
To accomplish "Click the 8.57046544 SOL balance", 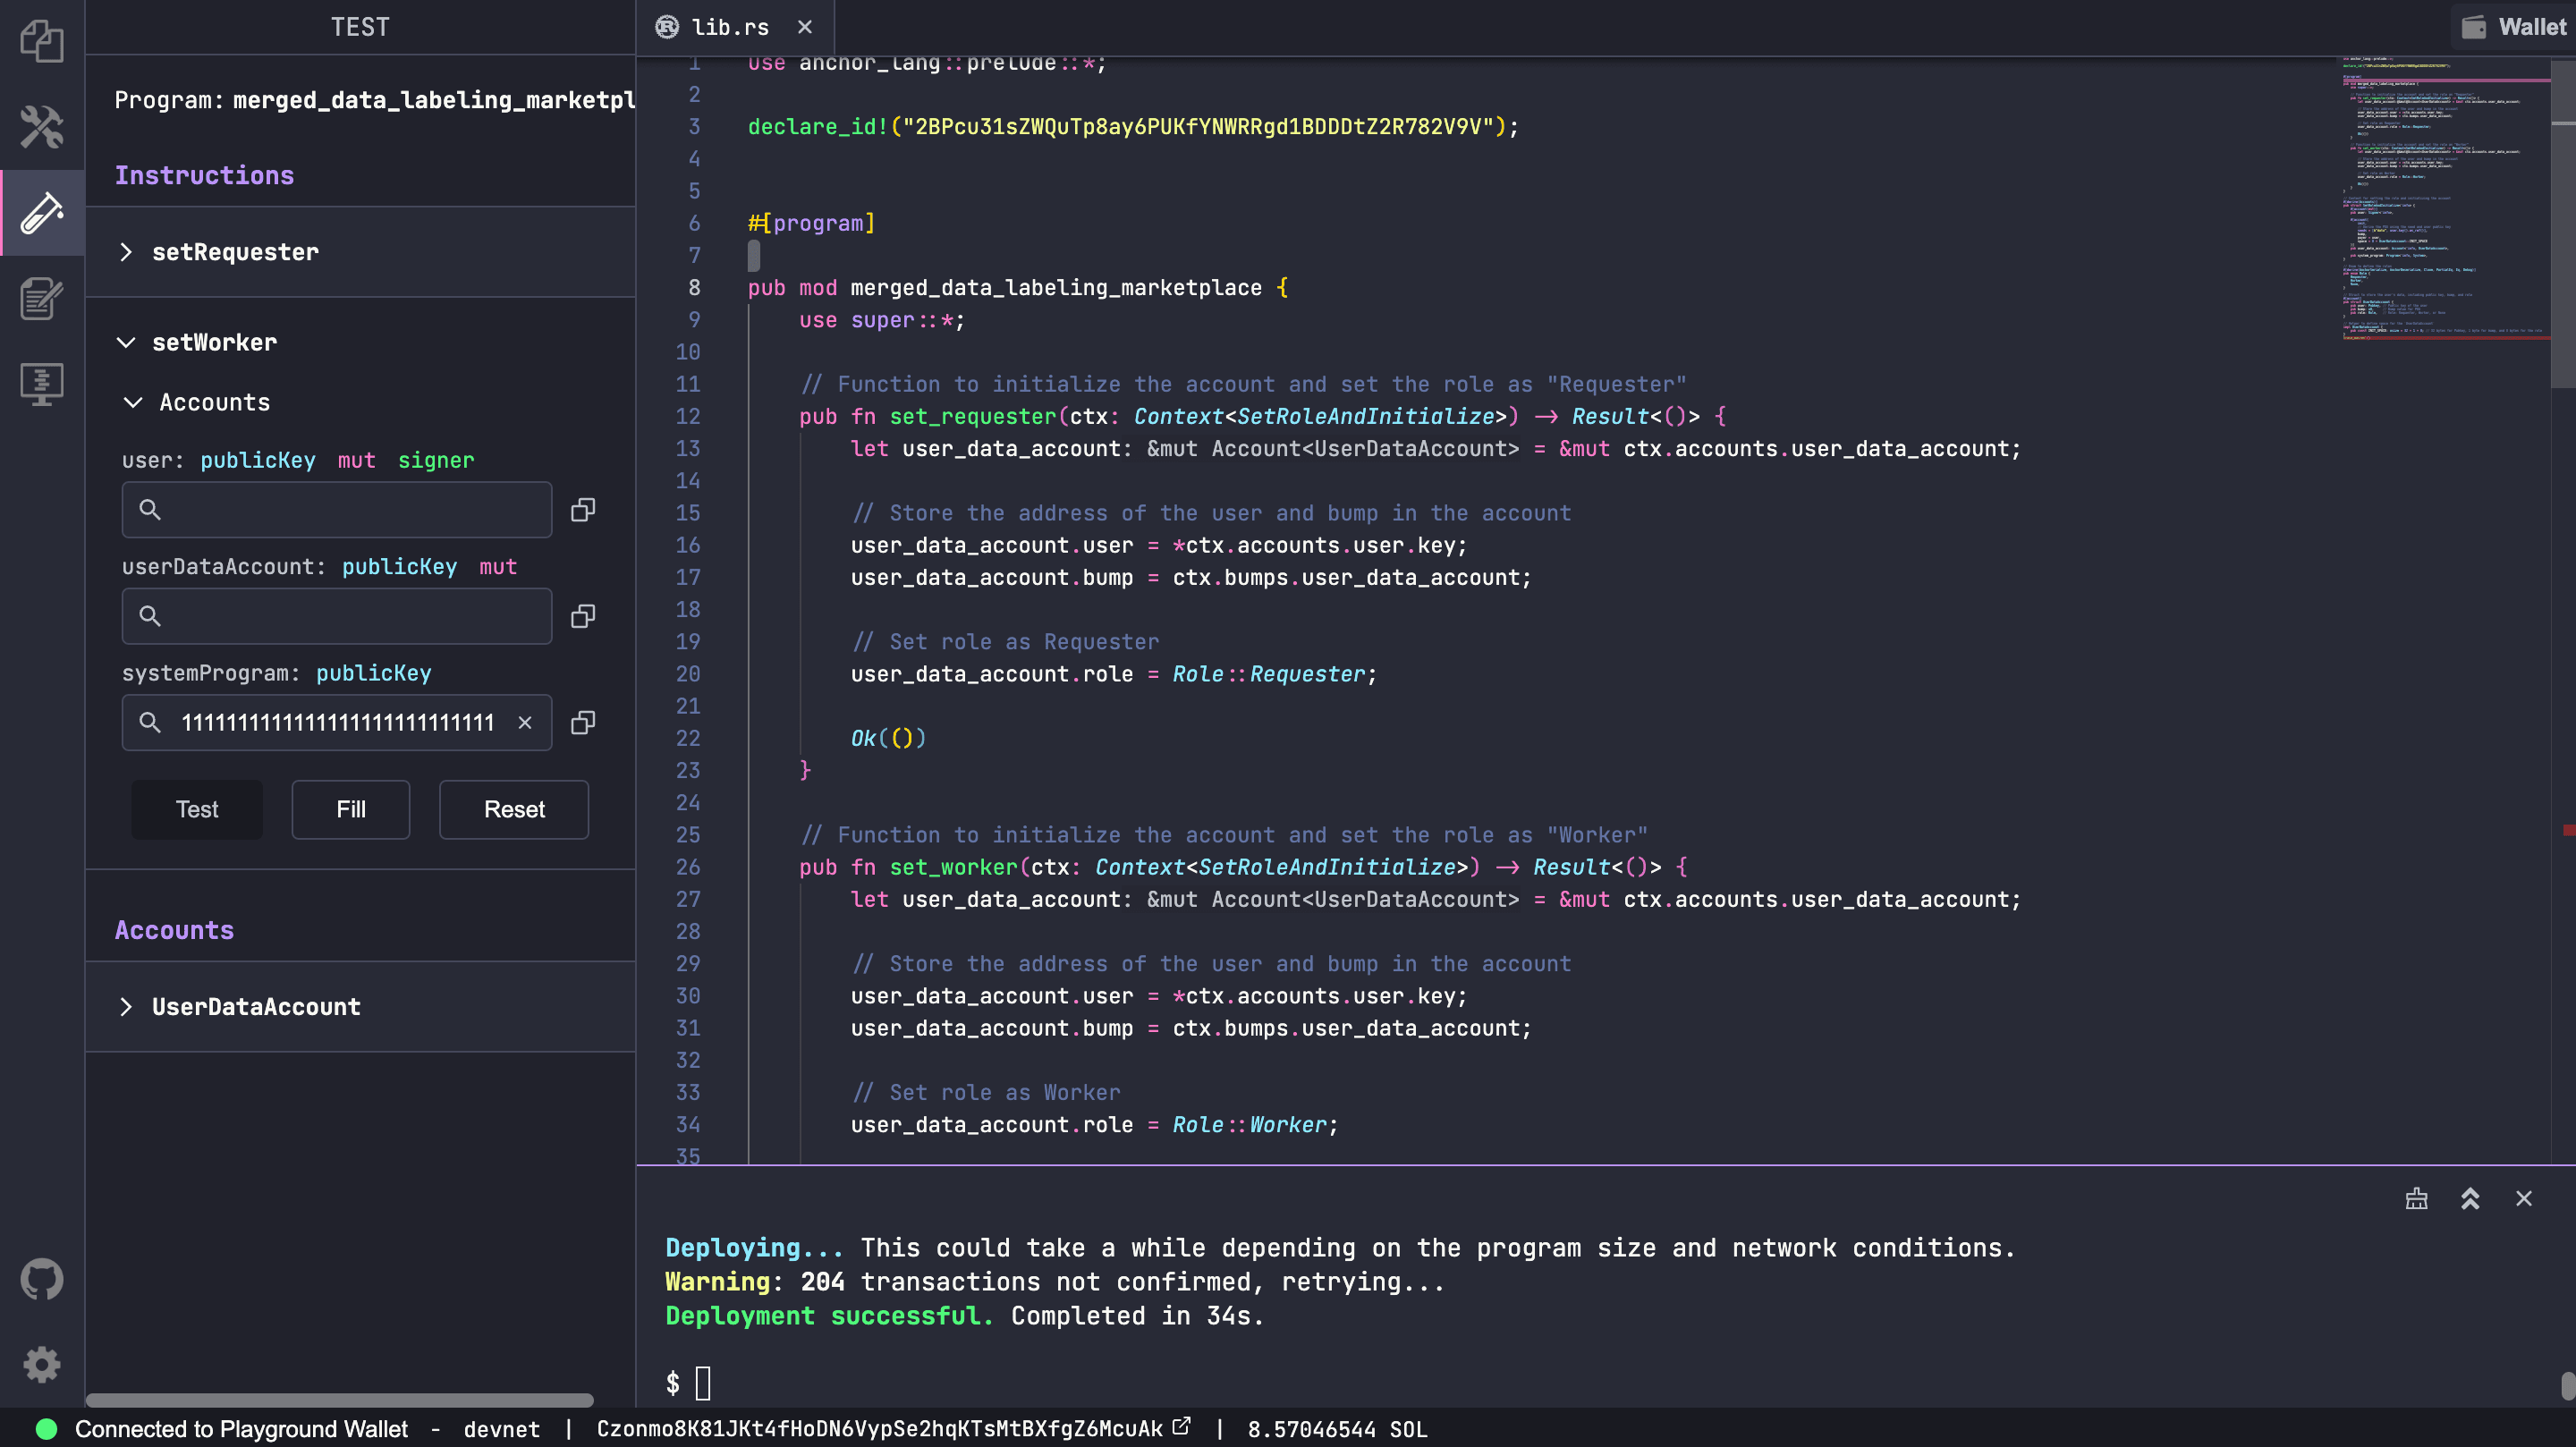I will tap(1337, 1429).
